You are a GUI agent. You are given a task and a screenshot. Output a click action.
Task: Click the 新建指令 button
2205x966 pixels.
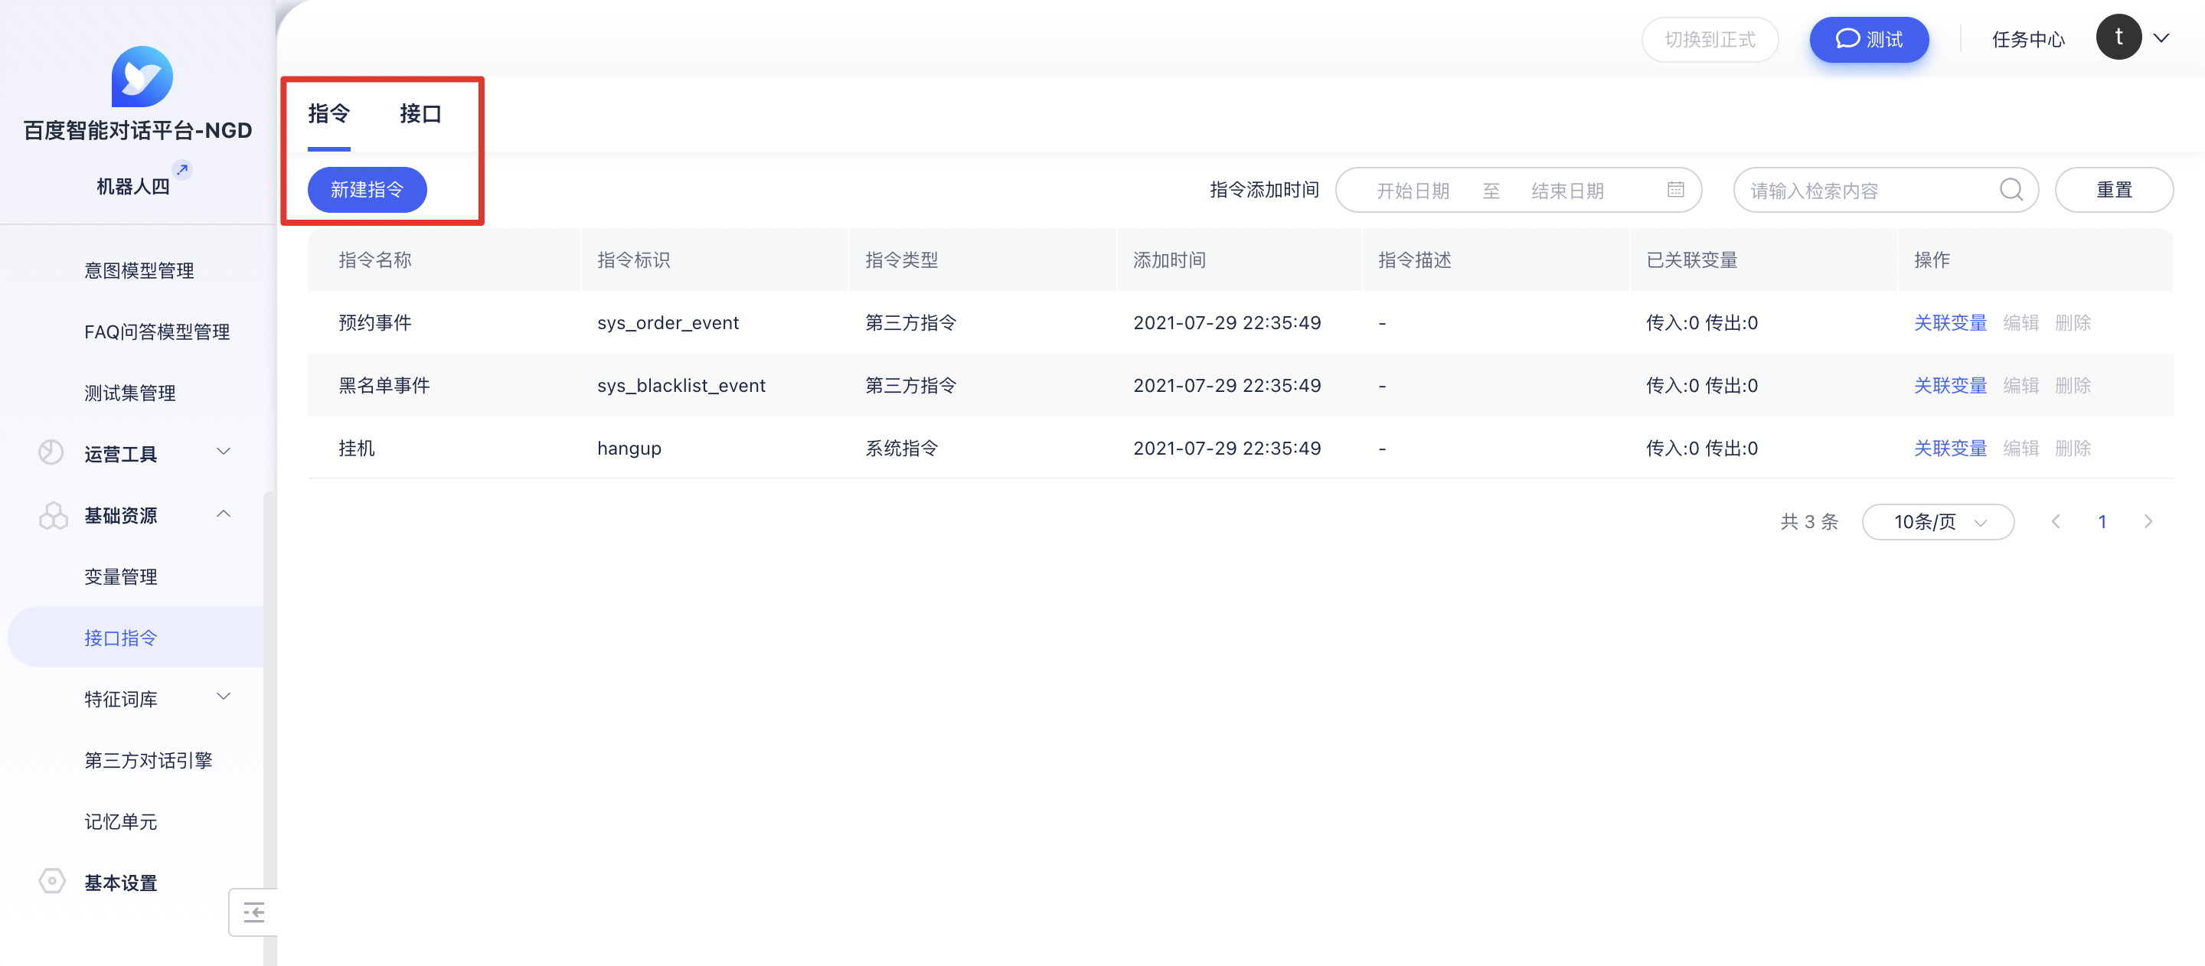click(x=367, y=190)
